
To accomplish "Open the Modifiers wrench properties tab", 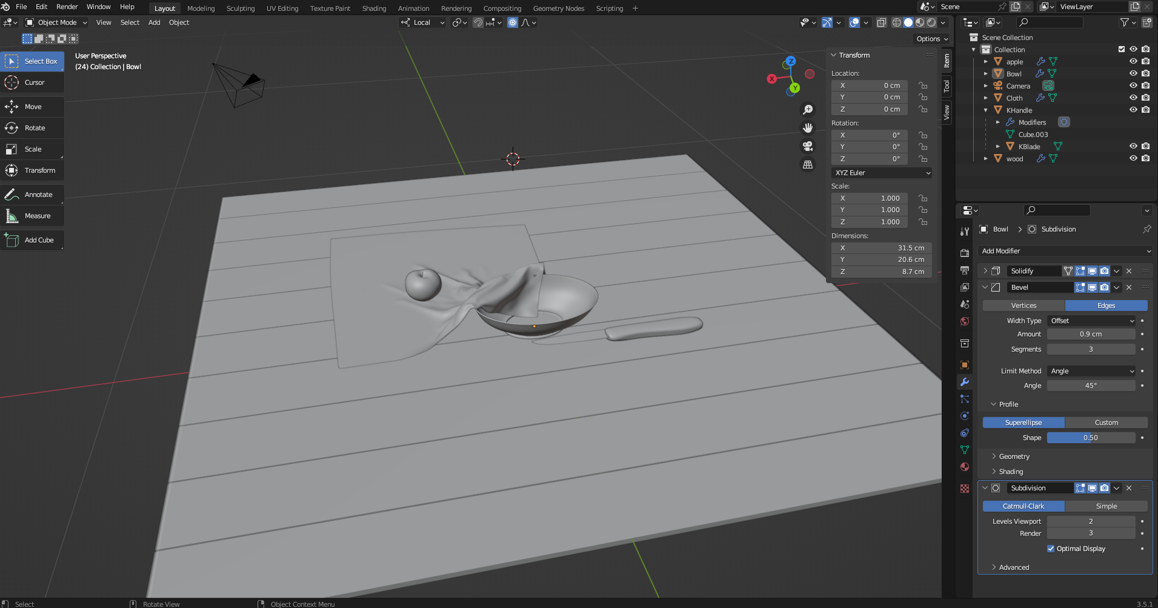I will (965, 382).
